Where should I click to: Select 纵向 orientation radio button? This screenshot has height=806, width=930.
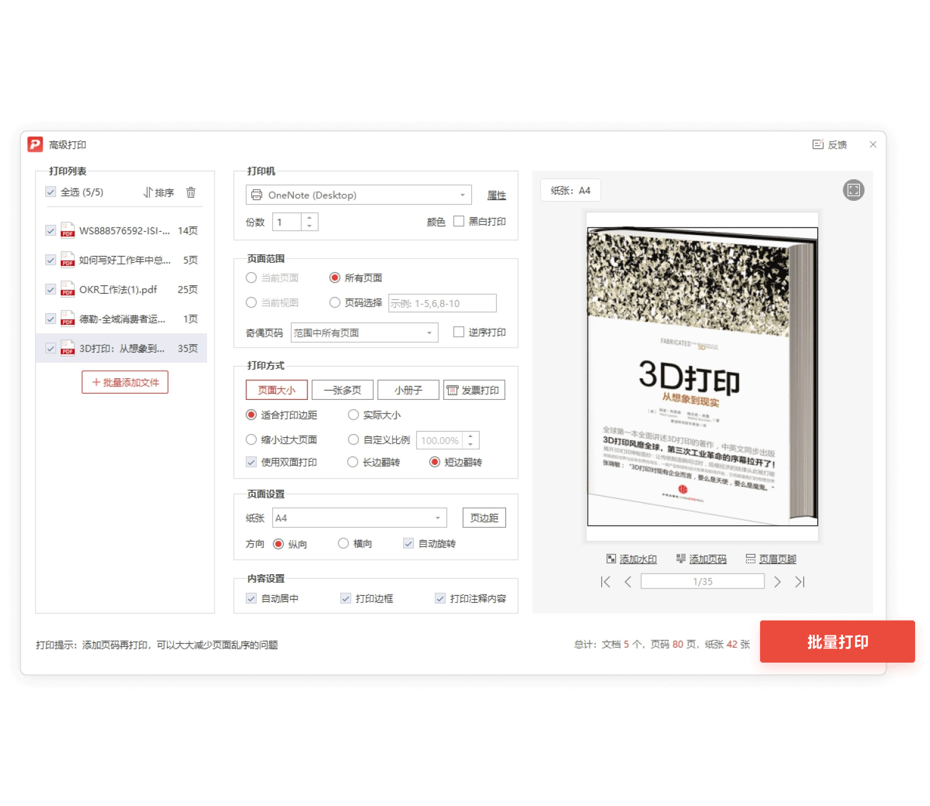pyautogui.click(x=278, y=544)
